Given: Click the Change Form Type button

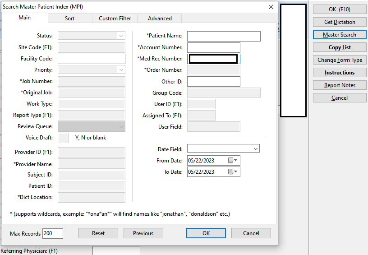Looking at the screenshot, I should [340, 60].
